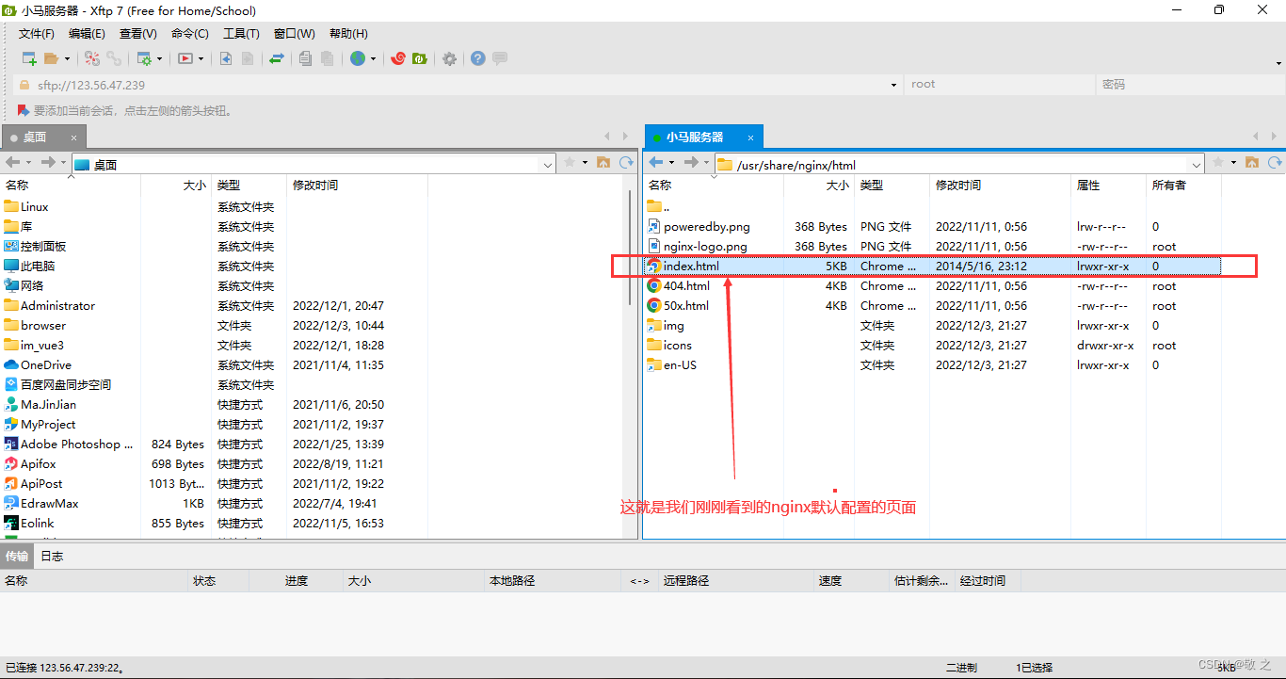Image resolution: width=1286 pixels, height=679 pixels.
Task: Open the 文件(F) menu
Action: tap(37, 33)
